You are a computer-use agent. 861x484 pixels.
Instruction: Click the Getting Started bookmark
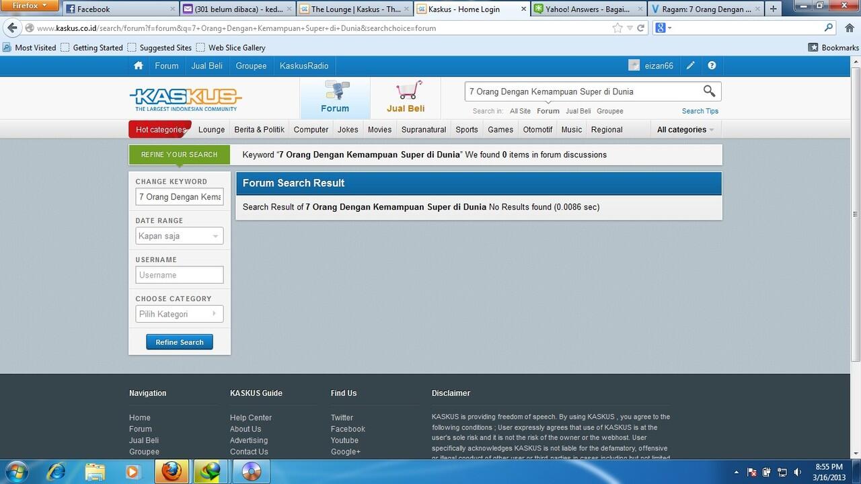click(91, 48)
